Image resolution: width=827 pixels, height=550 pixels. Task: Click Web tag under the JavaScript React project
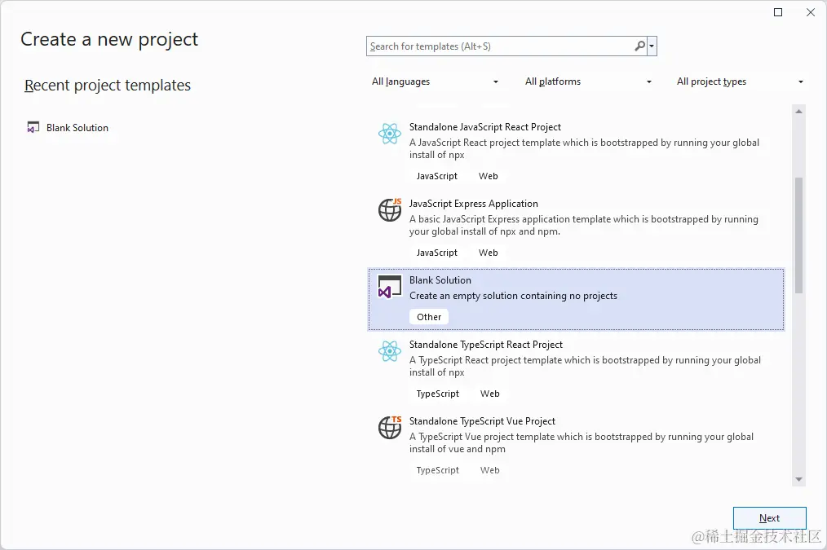click(x=489, y=176)
